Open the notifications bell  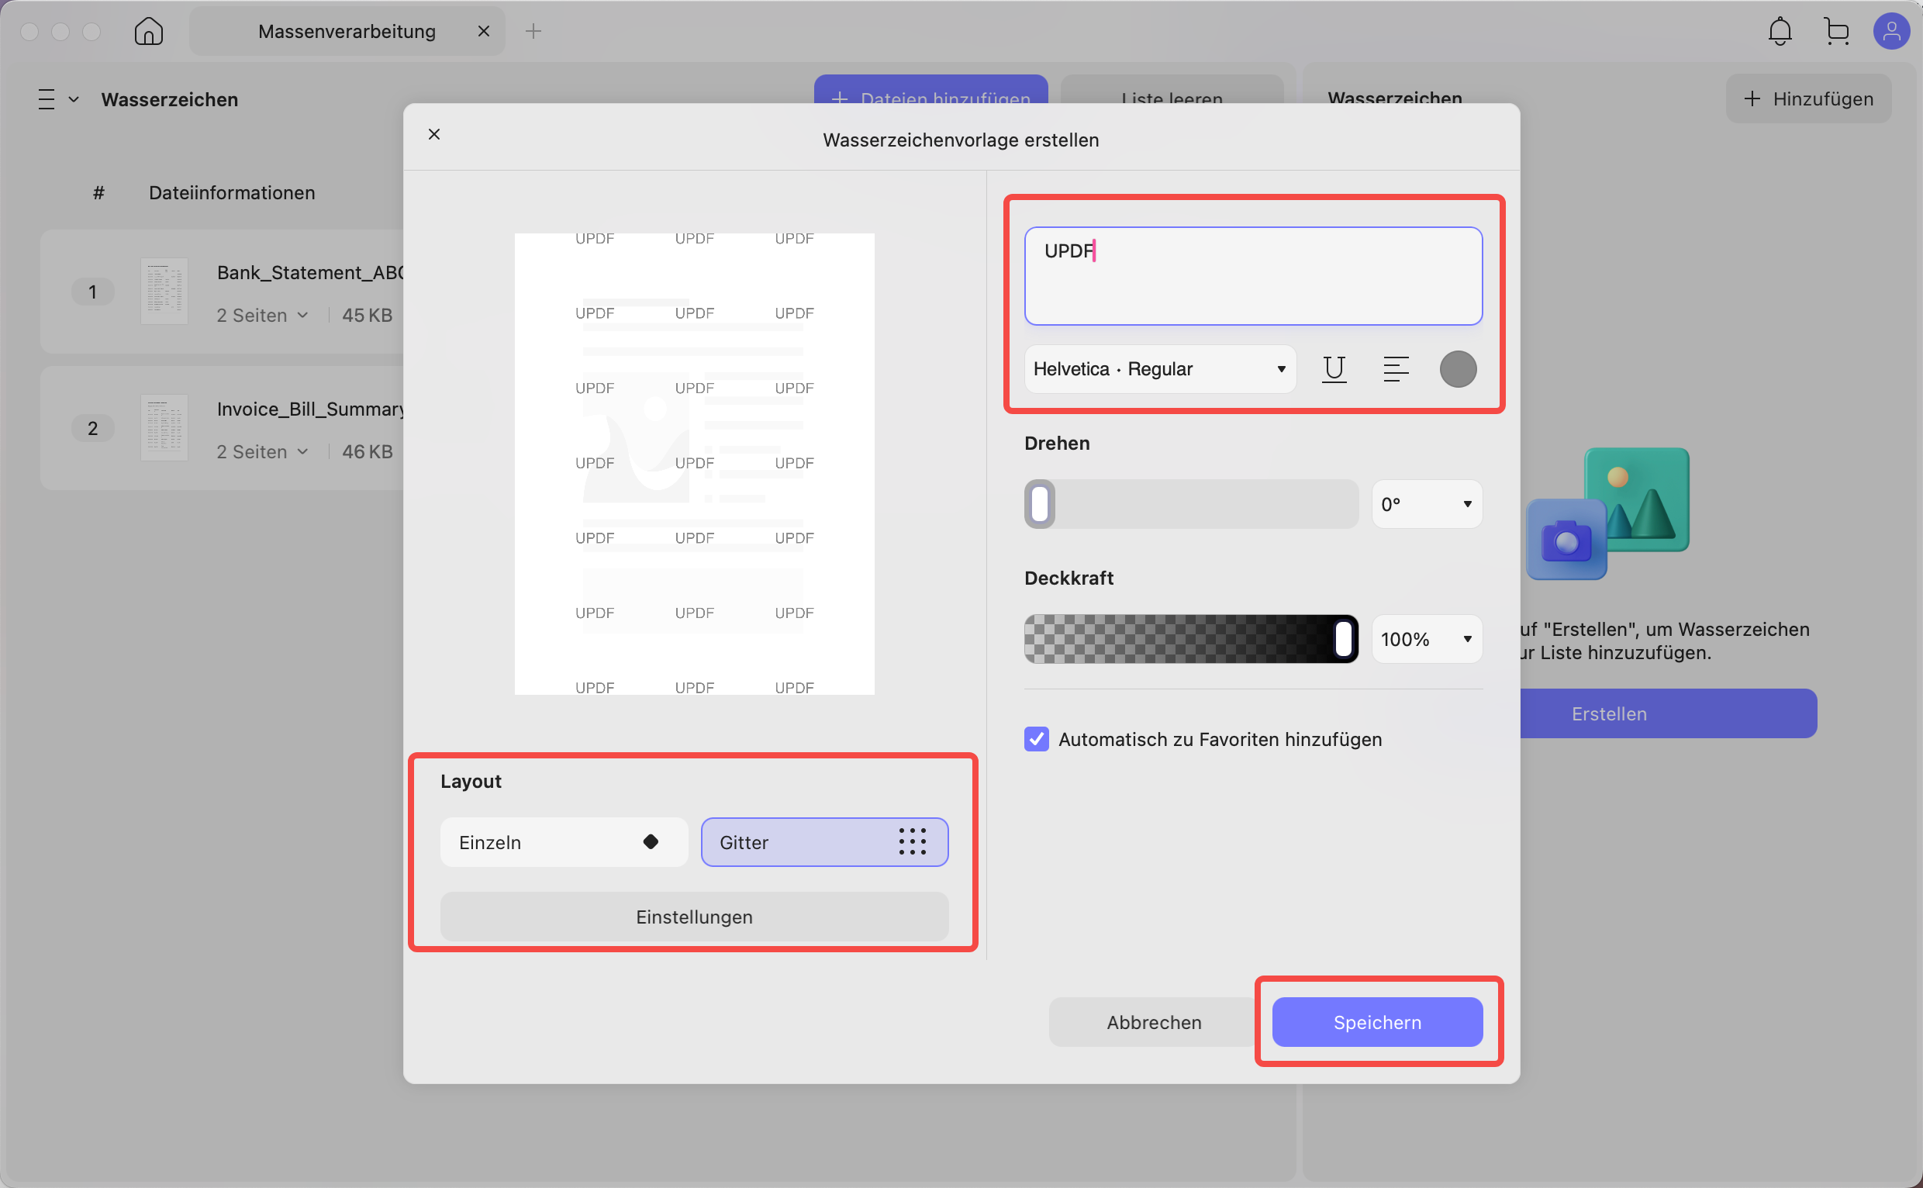click(x=1780, y=32)
